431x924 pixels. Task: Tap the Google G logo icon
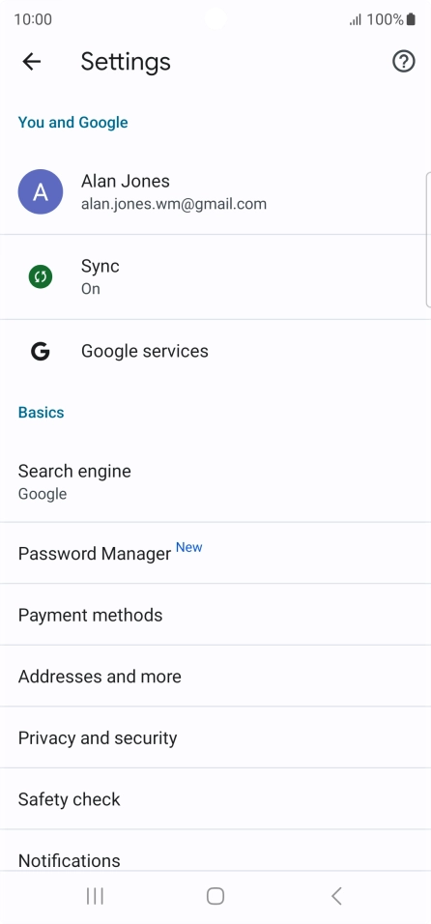pos(40,352)
